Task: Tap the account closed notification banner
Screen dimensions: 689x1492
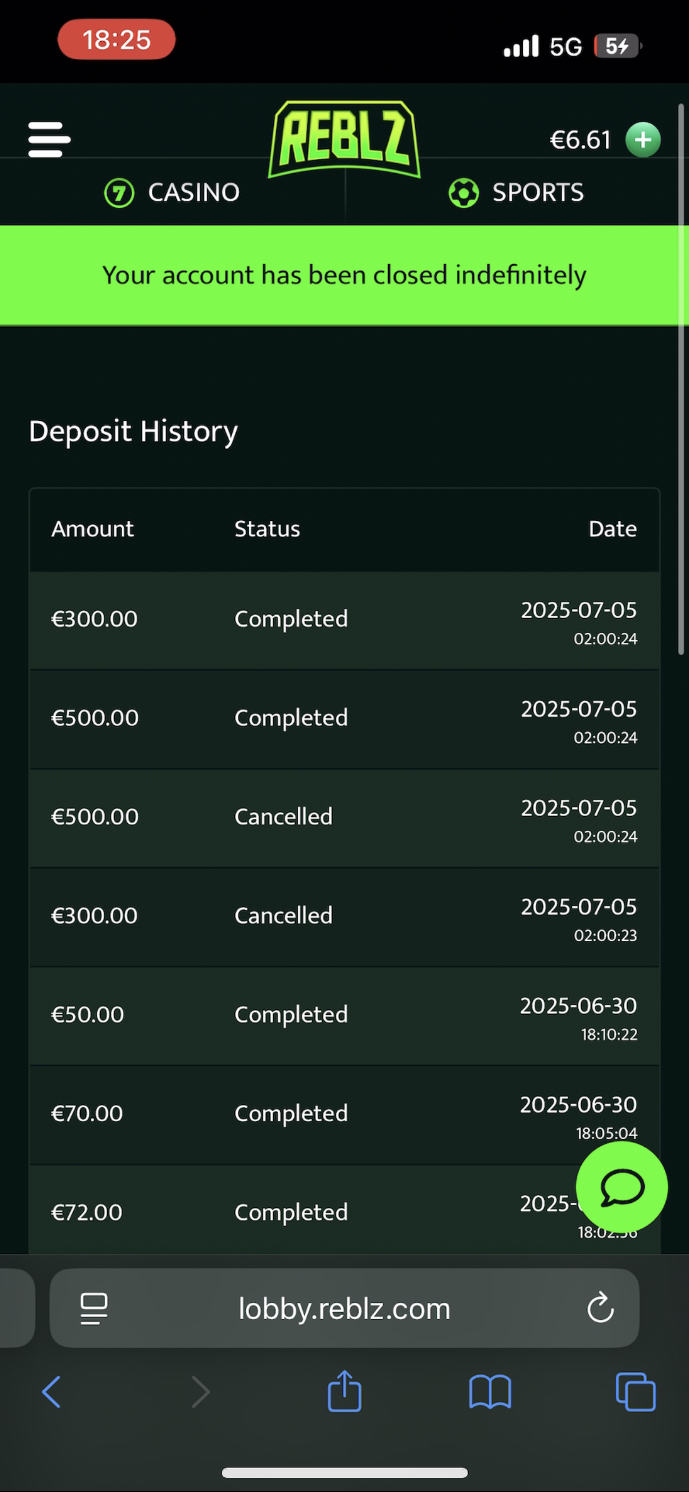Action: coord(344,275)
